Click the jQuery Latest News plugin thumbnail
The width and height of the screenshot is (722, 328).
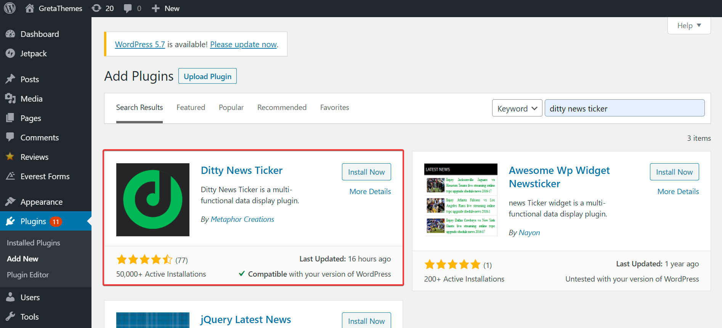click(153, 320)
